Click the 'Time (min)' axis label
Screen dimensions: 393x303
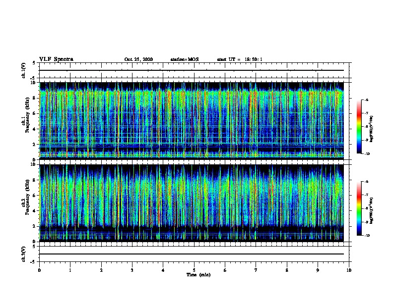198,275
